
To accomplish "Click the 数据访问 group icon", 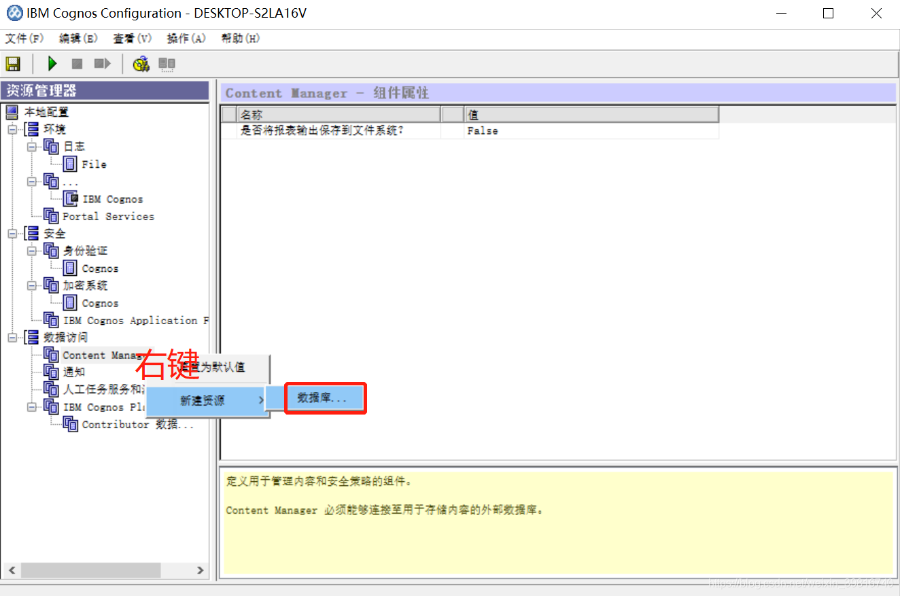I will point(32,337).
